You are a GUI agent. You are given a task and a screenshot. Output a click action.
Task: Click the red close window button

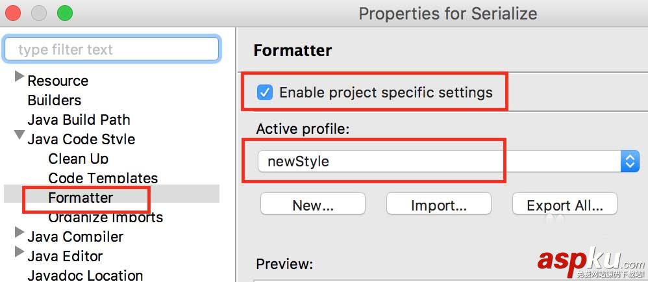pos(13,12)
